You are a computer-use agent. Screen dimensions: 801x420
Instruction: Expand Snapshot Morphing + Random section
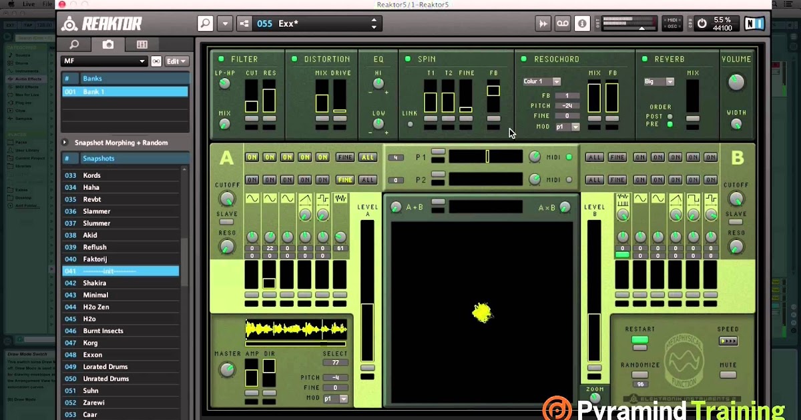click(x=65, y=143)
